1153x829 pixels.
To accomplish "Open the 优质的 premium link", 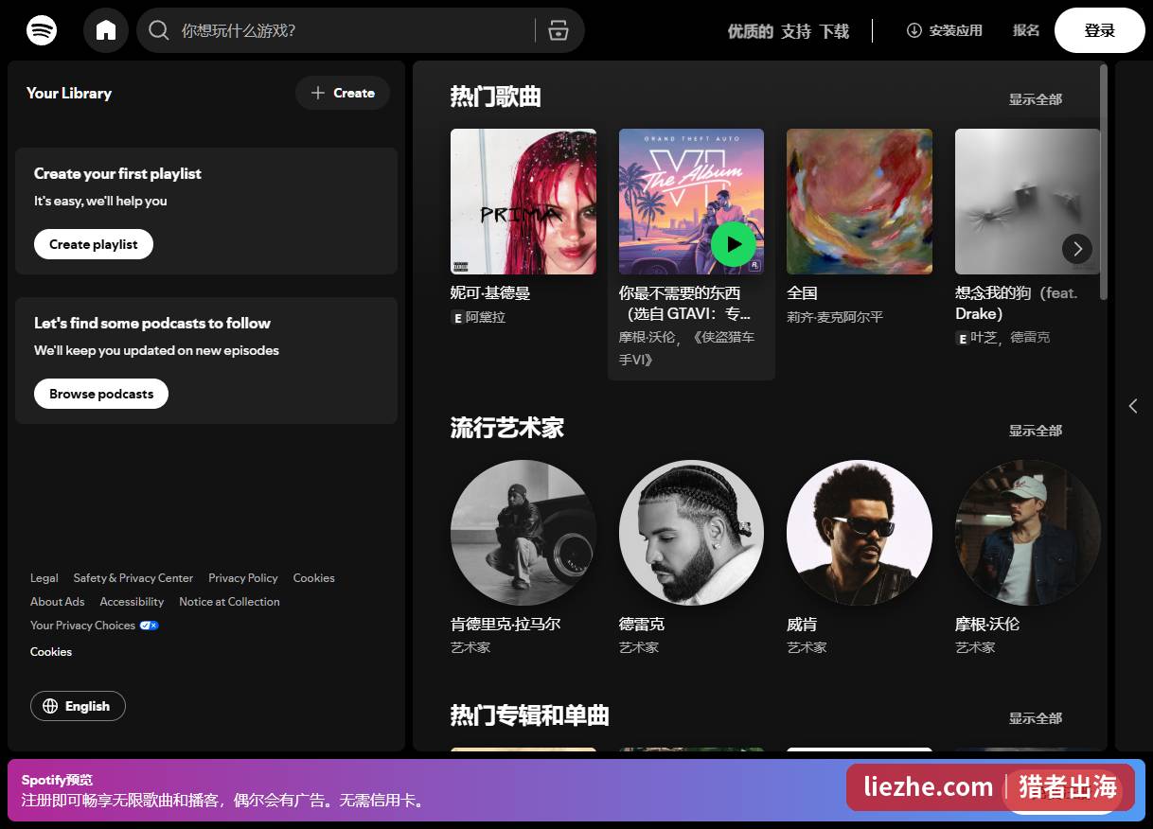I will pyautogui.click(x=750, y=31).
